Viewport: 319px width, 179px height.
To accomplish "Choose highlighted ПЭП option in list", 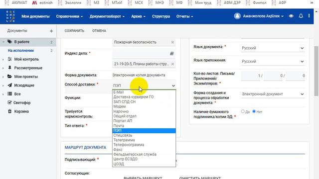I will [144, 130].
